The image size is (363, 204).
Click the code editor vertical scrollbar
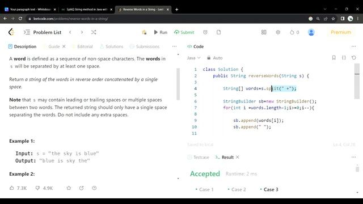[x=357, y=81]
